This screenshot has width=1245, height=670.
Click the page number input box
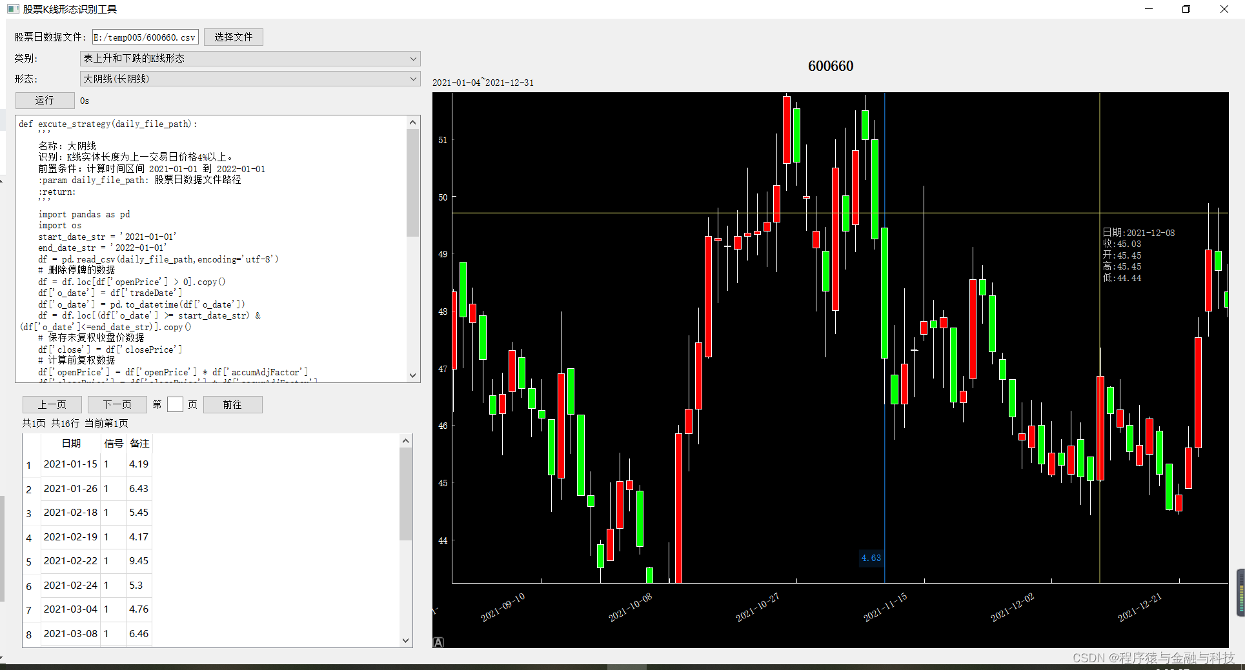175,404
